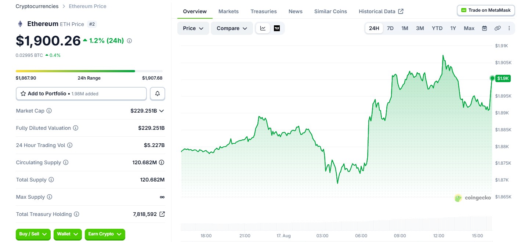Click the $1,867.90 range low value
Screen dimensions: 517x242
pyautogui.click(x=26, y=78)
